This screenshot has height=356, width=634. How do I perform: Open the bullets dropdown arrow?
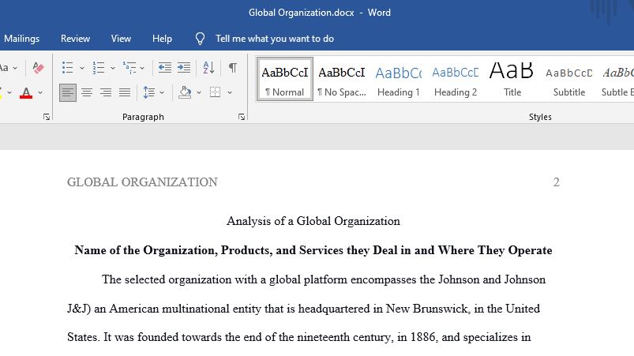pos(81,68)
